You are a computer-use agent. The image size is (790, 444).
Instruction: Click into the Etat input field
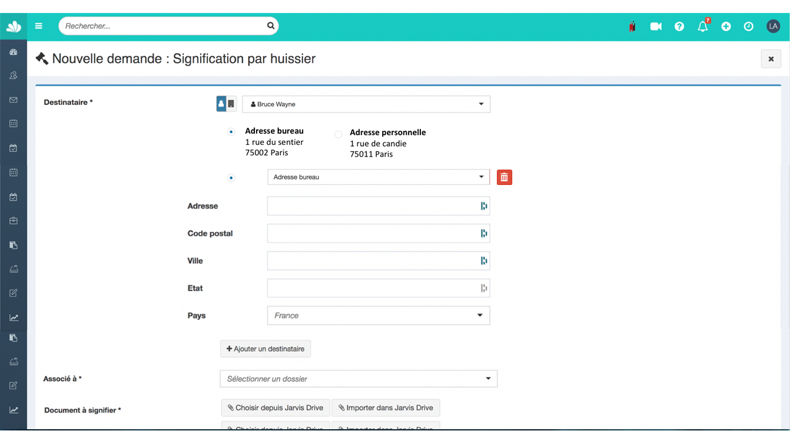(x=378, y=288)
